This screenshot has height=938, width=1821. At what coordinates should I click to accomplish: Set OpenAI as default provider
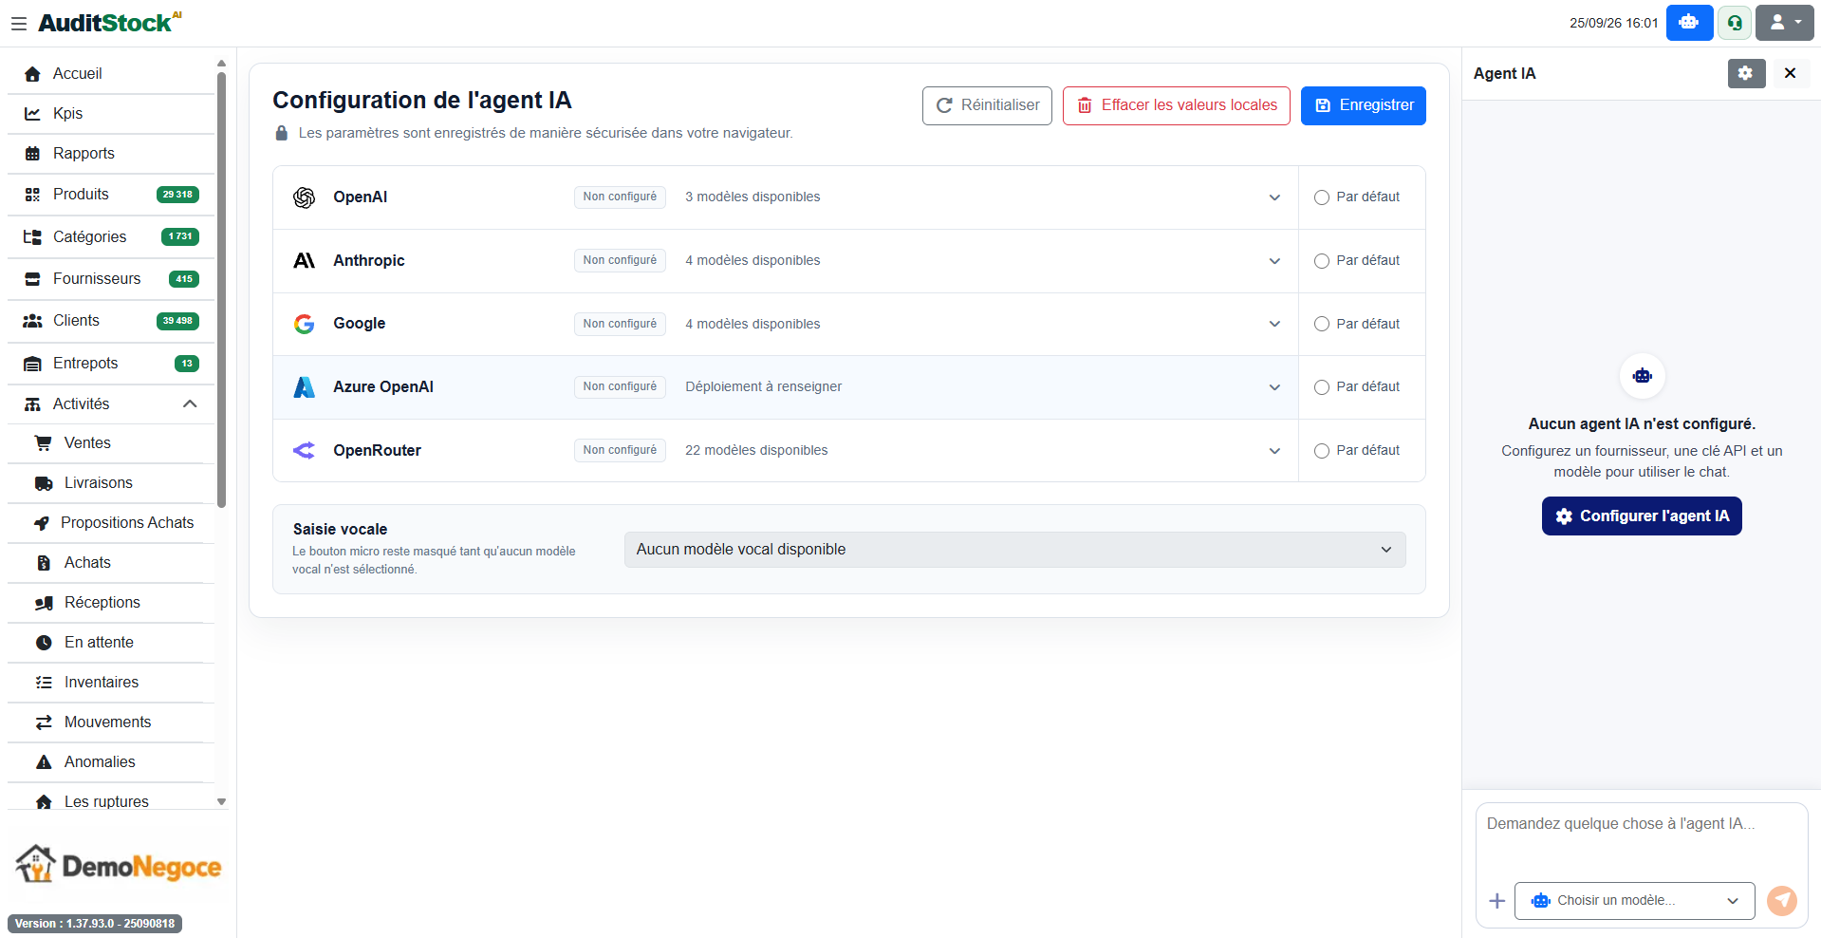pos(1321,197)
